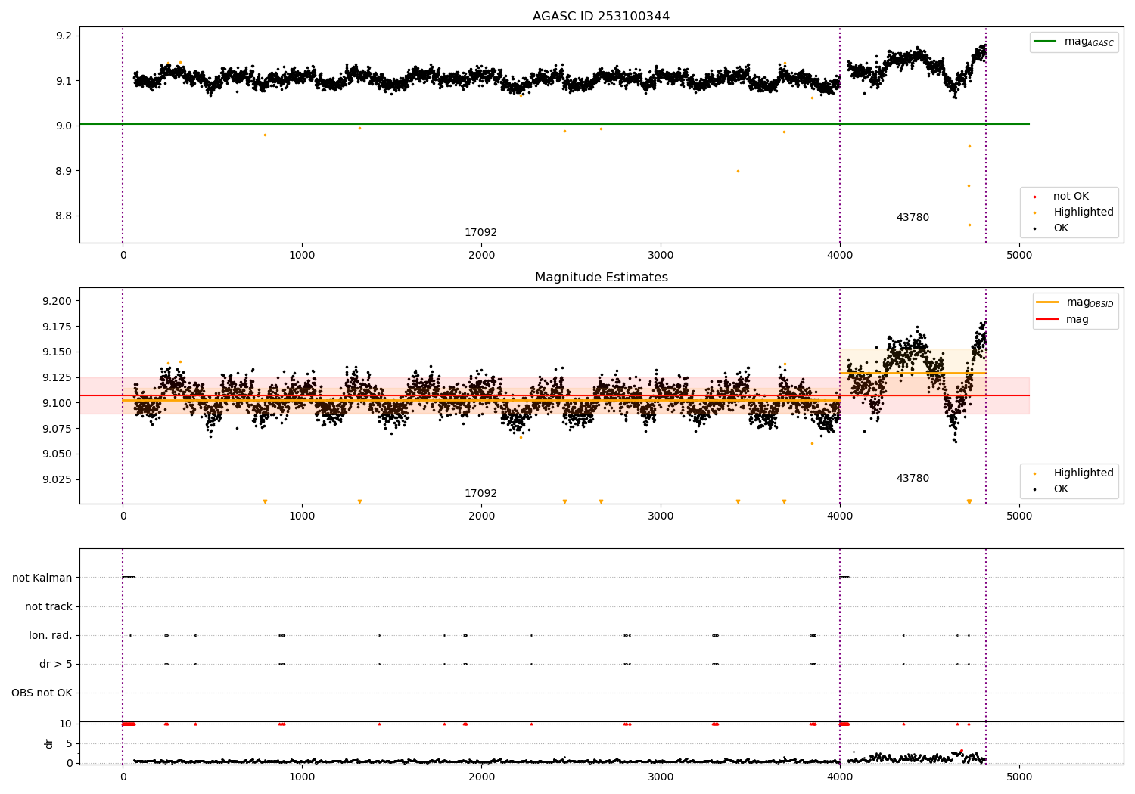Click the '43780' label in the middle plot
1135x794 pixels.
click(913, 479)
